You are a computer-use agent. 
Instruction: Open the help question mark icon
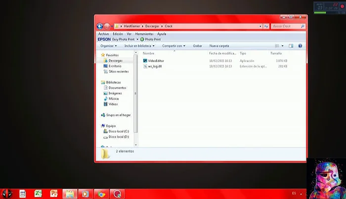coord(300,46)
